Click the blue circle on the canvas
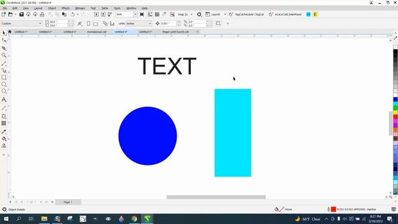Viewport: 398px width, 224px height. (x=147, y=136)
